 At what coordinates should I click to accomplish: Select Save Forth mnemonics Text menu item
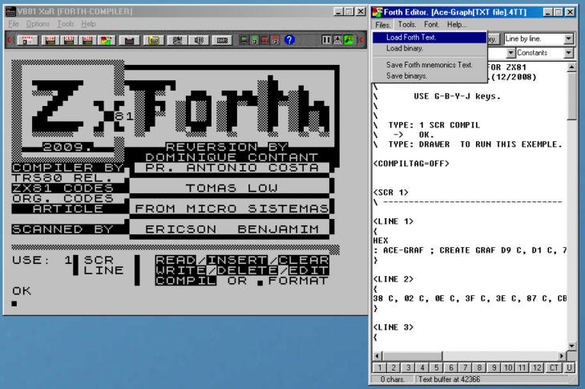click(430, 65)
